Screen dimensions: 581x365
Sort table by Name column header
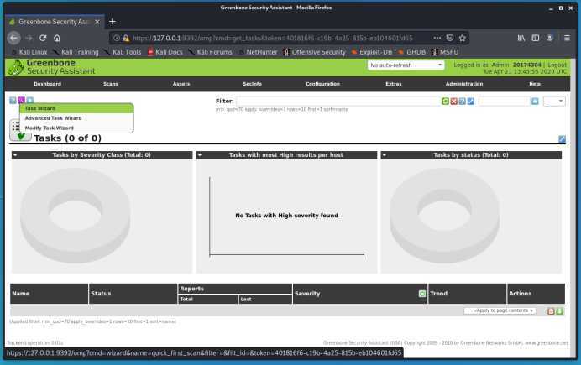pyautogui.click(x=21, y=294)
